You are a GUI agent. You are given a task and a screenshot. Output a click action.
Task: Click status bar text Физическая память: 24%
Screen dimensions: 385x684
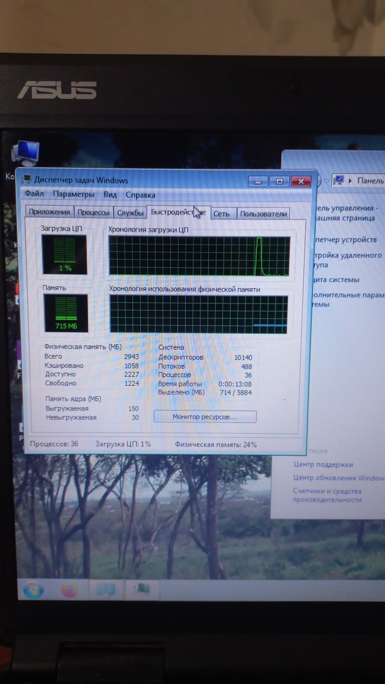(x=216, y=444)
